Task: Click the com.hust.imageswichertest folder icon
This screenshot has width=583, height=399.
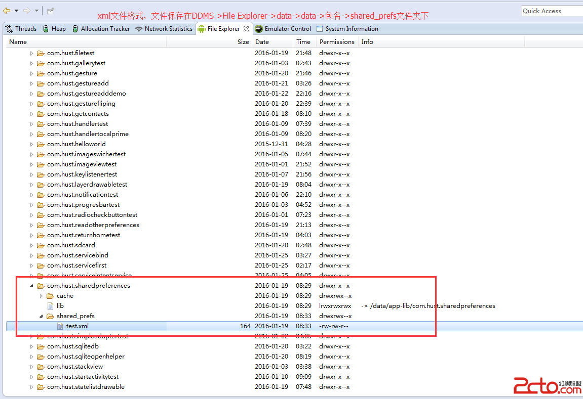Action: point(41,154)
